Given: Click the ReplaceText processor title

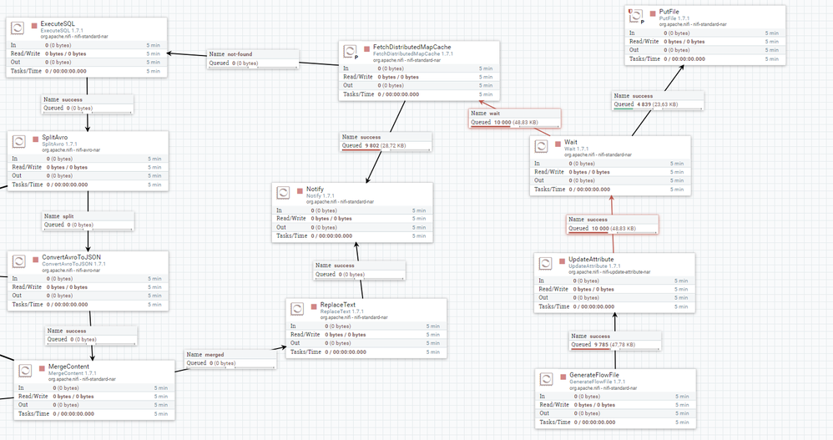Looking at the screenshot, I should point(338,305).
